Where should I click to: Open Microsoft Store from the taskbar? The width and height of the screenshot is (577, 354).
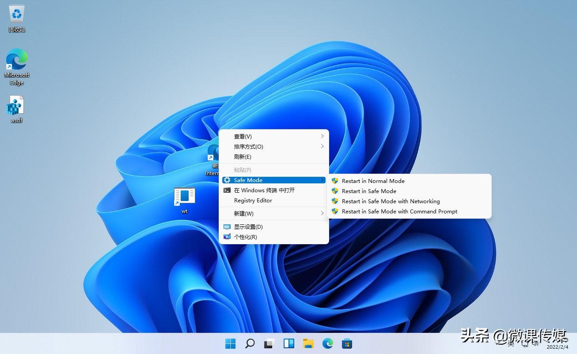347,343
